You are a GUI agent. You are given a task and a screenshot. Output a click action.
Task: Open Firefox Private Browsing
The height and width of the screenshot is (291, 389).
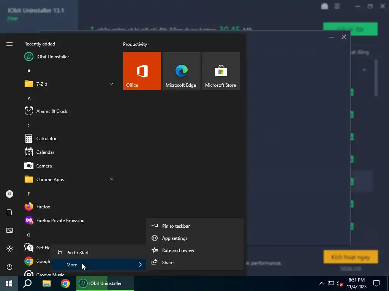70,220
